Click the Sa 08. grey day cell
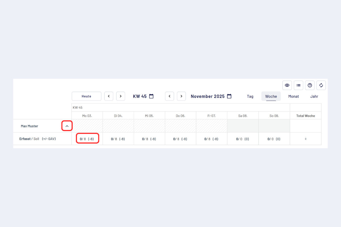341x227 pixels. click(243, 126)
